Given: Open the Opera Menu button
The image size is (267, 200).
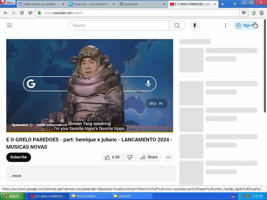Looking at the screenshot, I should tap(8, 2).
